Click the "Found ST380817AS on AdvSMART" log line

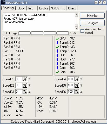[26, 15]
